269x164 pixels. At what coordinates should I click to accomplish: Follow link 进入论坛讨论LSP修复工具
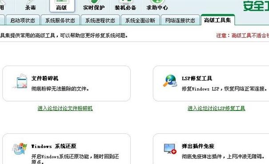pyautogui.click(x=217, y=108)
